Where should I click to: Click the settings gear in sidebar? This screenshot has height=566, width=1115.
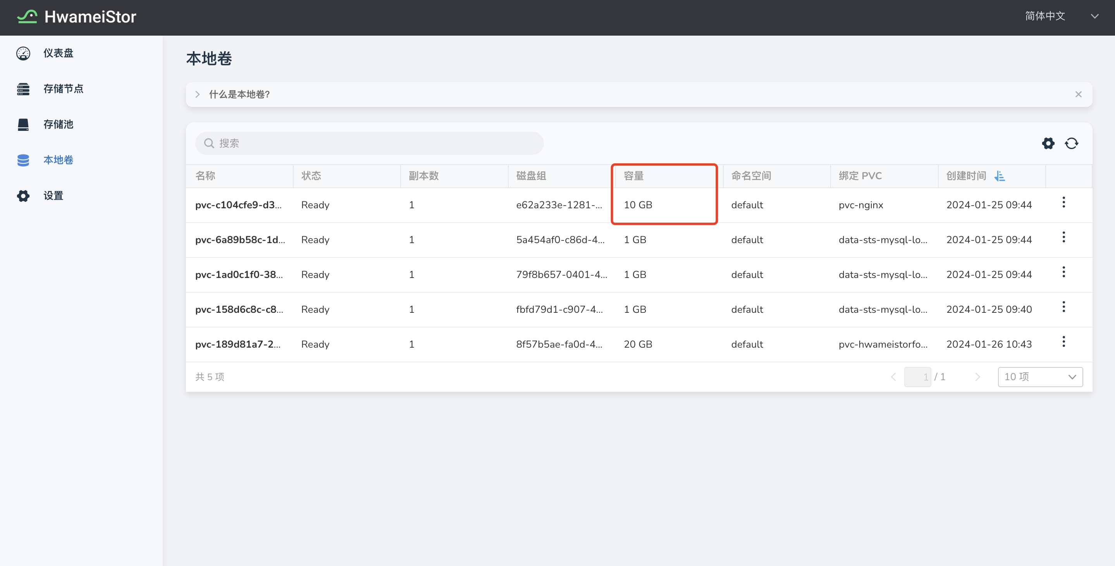[x=23, y=196]
